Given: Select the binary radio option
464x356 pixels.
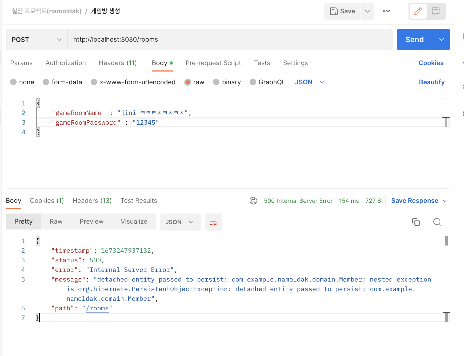Looking at the screenshot, I should 216,82.
